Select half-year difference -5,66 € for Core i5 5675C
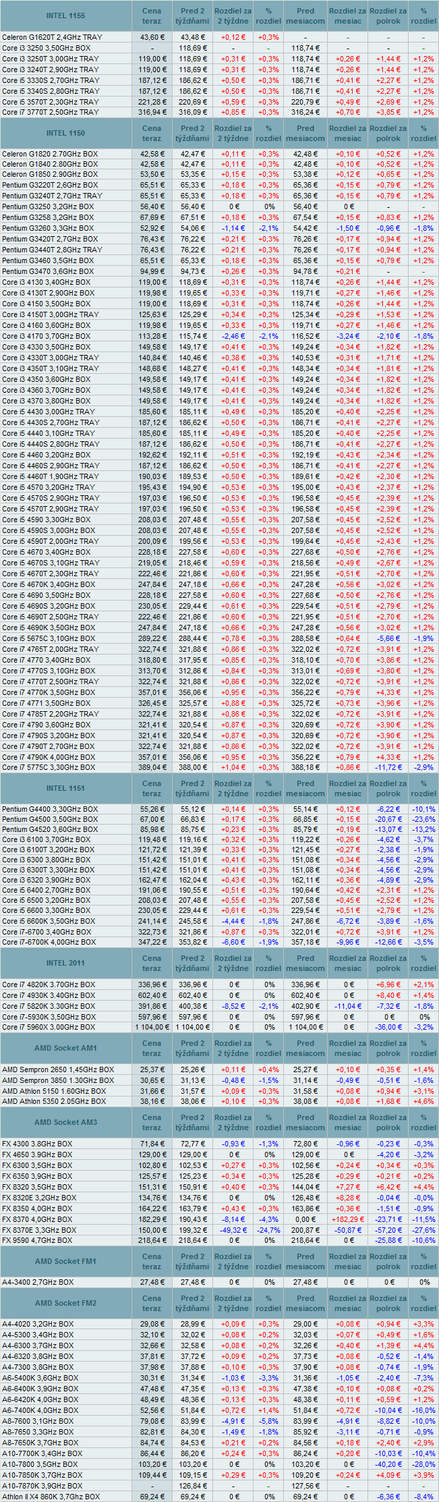 click(388, 638)
